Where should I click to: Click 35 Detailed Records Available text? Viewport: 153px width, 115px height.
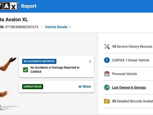tap(132, 101)
